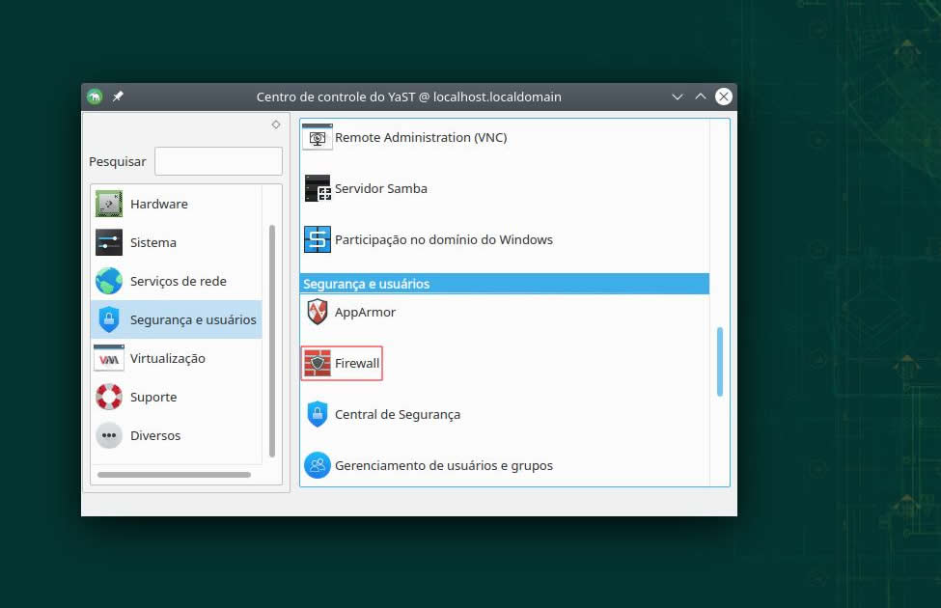
Task: Click the pin window icon in titlebar
Action: 118,97
